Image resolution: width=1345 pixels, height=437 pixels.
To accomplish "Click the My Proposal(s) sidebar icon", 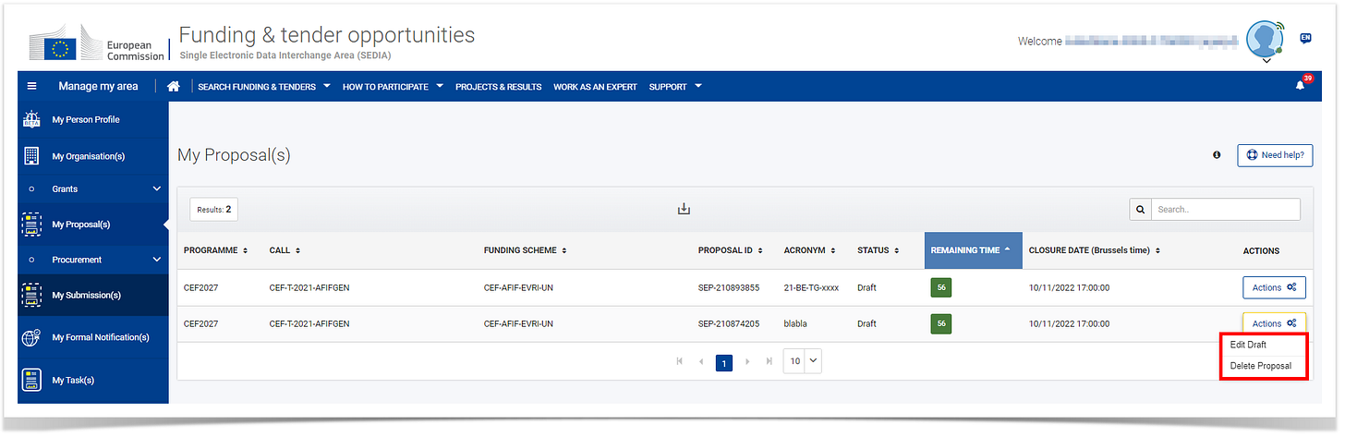I will [31, 225].
